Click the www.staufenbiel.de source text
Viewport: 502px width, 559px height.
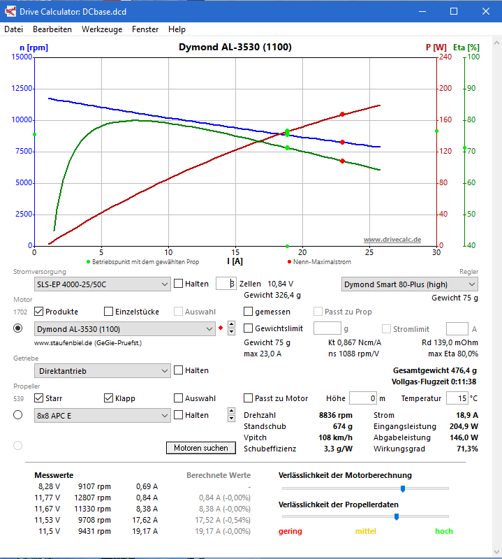pos(88,343)
